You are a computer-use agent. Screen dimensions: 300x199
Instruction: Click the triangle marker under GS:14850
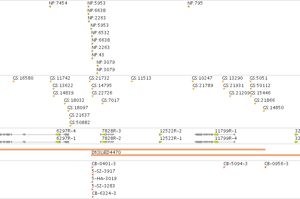tap(264, 111)
